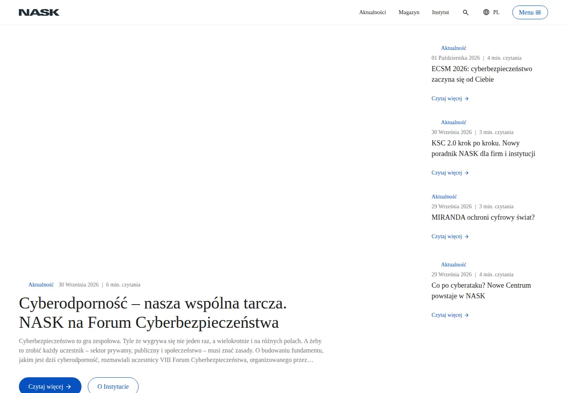Image resolution: width=567 pixels, height=393 pixels.
Task: Open the Aktualności nav item
Action: point(372,13)
